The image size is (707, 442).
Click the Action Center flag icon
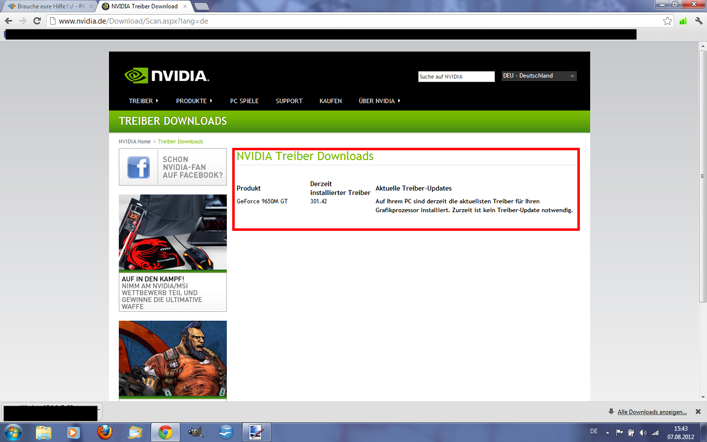619,433
